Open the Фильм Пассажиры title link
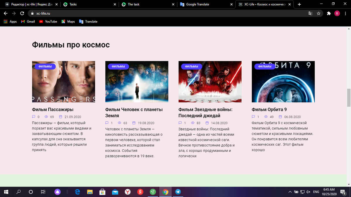The height and width of the screenshot is (197, 351). point(53,110)
